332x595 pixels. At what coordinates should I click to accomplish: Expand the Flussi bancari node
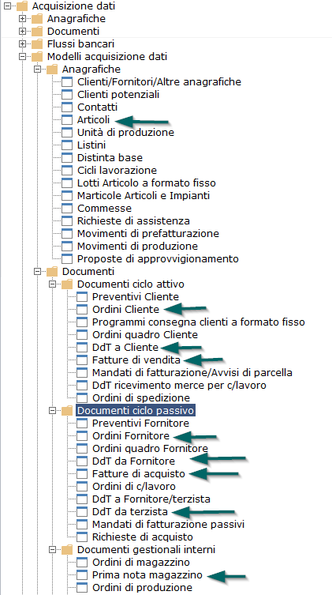(x=22, y=44)
